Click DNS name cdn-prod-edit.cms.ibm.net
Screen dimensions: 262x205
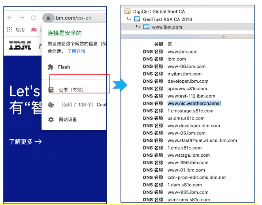[x=197, y=177]
